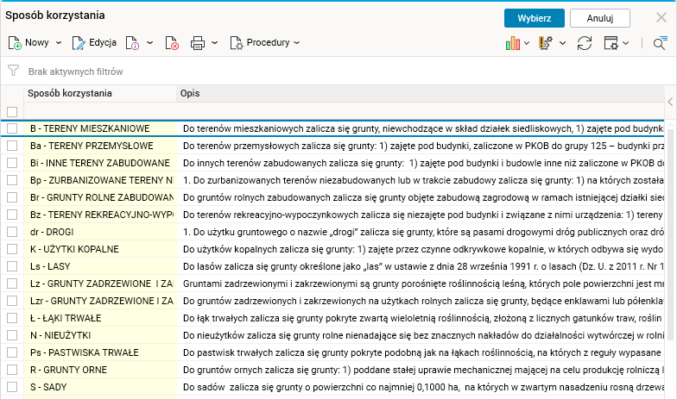Image resolution: width=677 pixels, height=399 pixels.
Task: Select the Lz - GRUNTY ZADRZEWIONE row
Action: 332,284
